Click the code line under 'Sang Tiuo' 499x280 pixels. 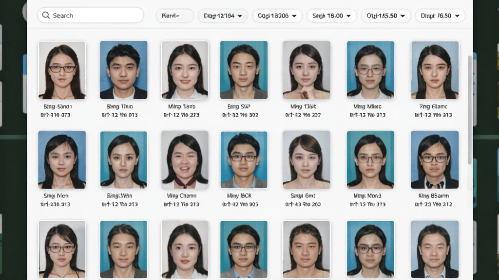tap(120, 115)
